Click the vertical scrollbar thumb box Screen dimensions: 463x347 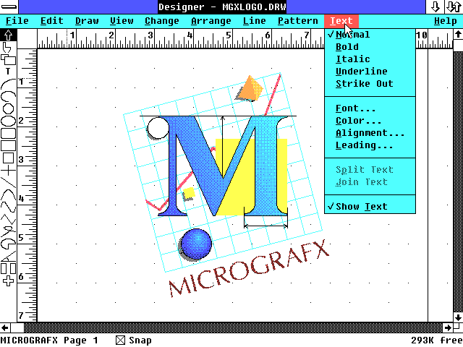(458, 46)
